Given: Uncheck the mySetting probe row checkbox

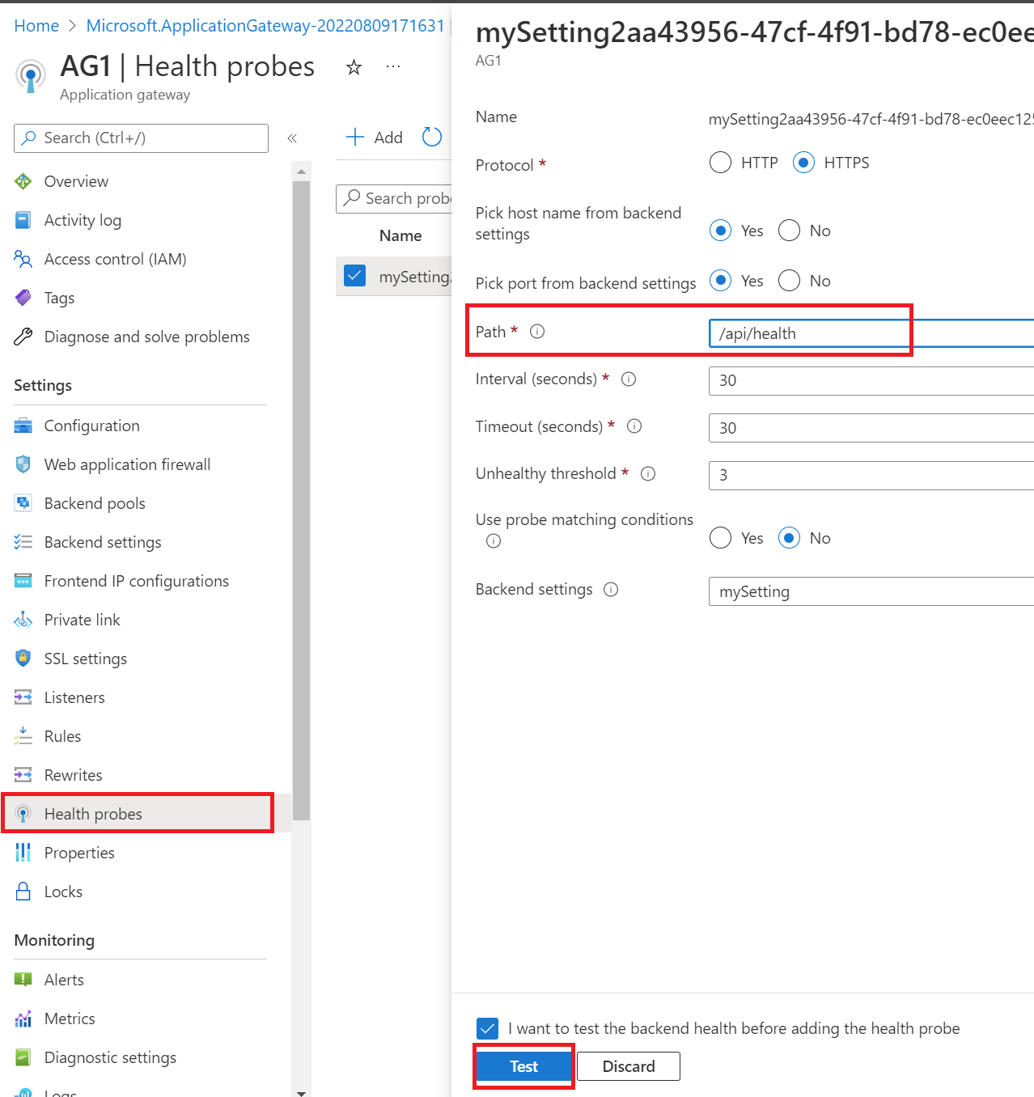Looking at the screenshot, I should click(x=354, y=276).
